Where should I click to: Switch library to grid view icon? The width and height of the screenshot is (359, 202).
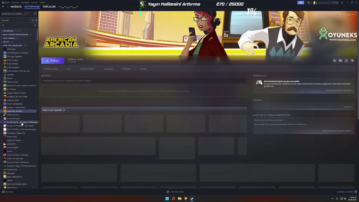35,13
